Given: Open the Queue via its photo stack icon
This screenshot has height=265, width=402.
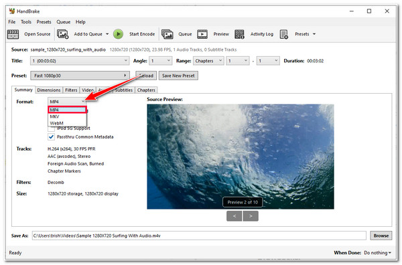Looking at the screenshot, I should (x=167, y=34).
